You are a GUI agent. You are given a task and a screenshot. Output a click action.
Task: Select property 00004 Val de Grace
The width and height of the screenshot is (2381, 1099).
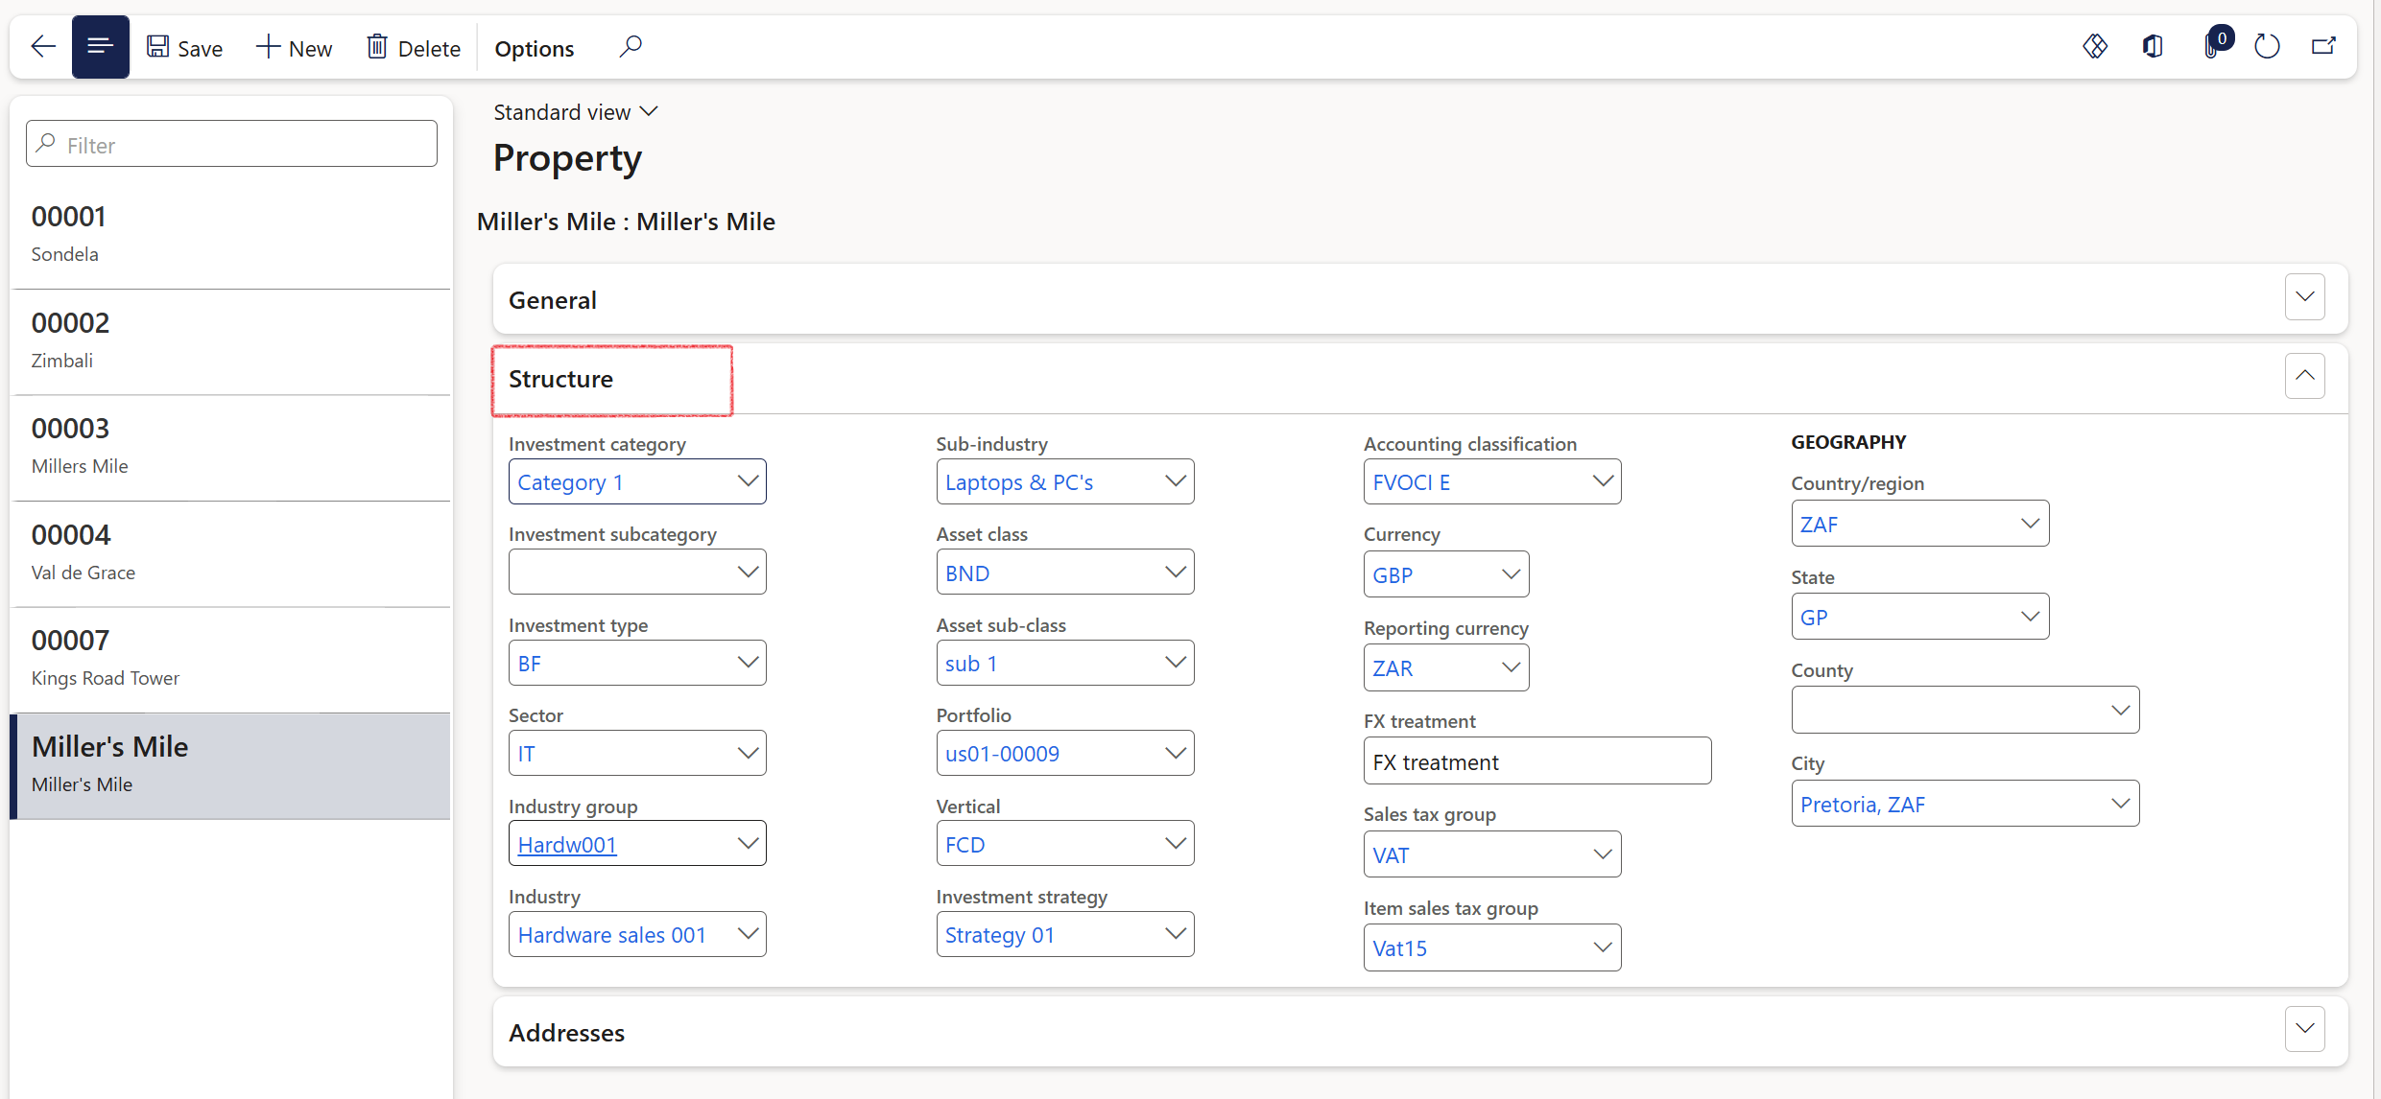230,553
